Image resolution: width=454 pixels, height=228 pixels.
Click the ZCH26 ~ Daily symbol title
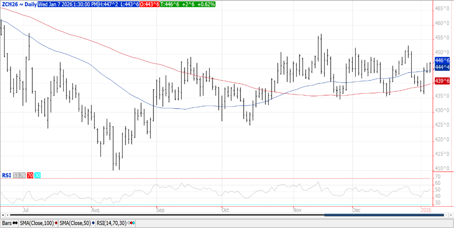[x=18, y=4]
